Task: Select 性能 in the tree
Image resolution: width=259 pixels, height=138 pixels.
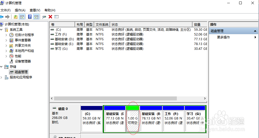Action: pos(18,56)
